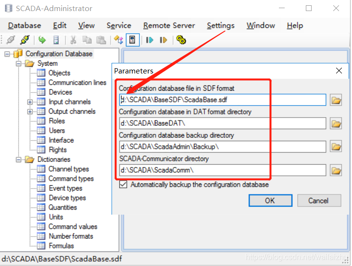Open the Service menu
This screenshot has width=352, height=266.
(x=119, y=25)
